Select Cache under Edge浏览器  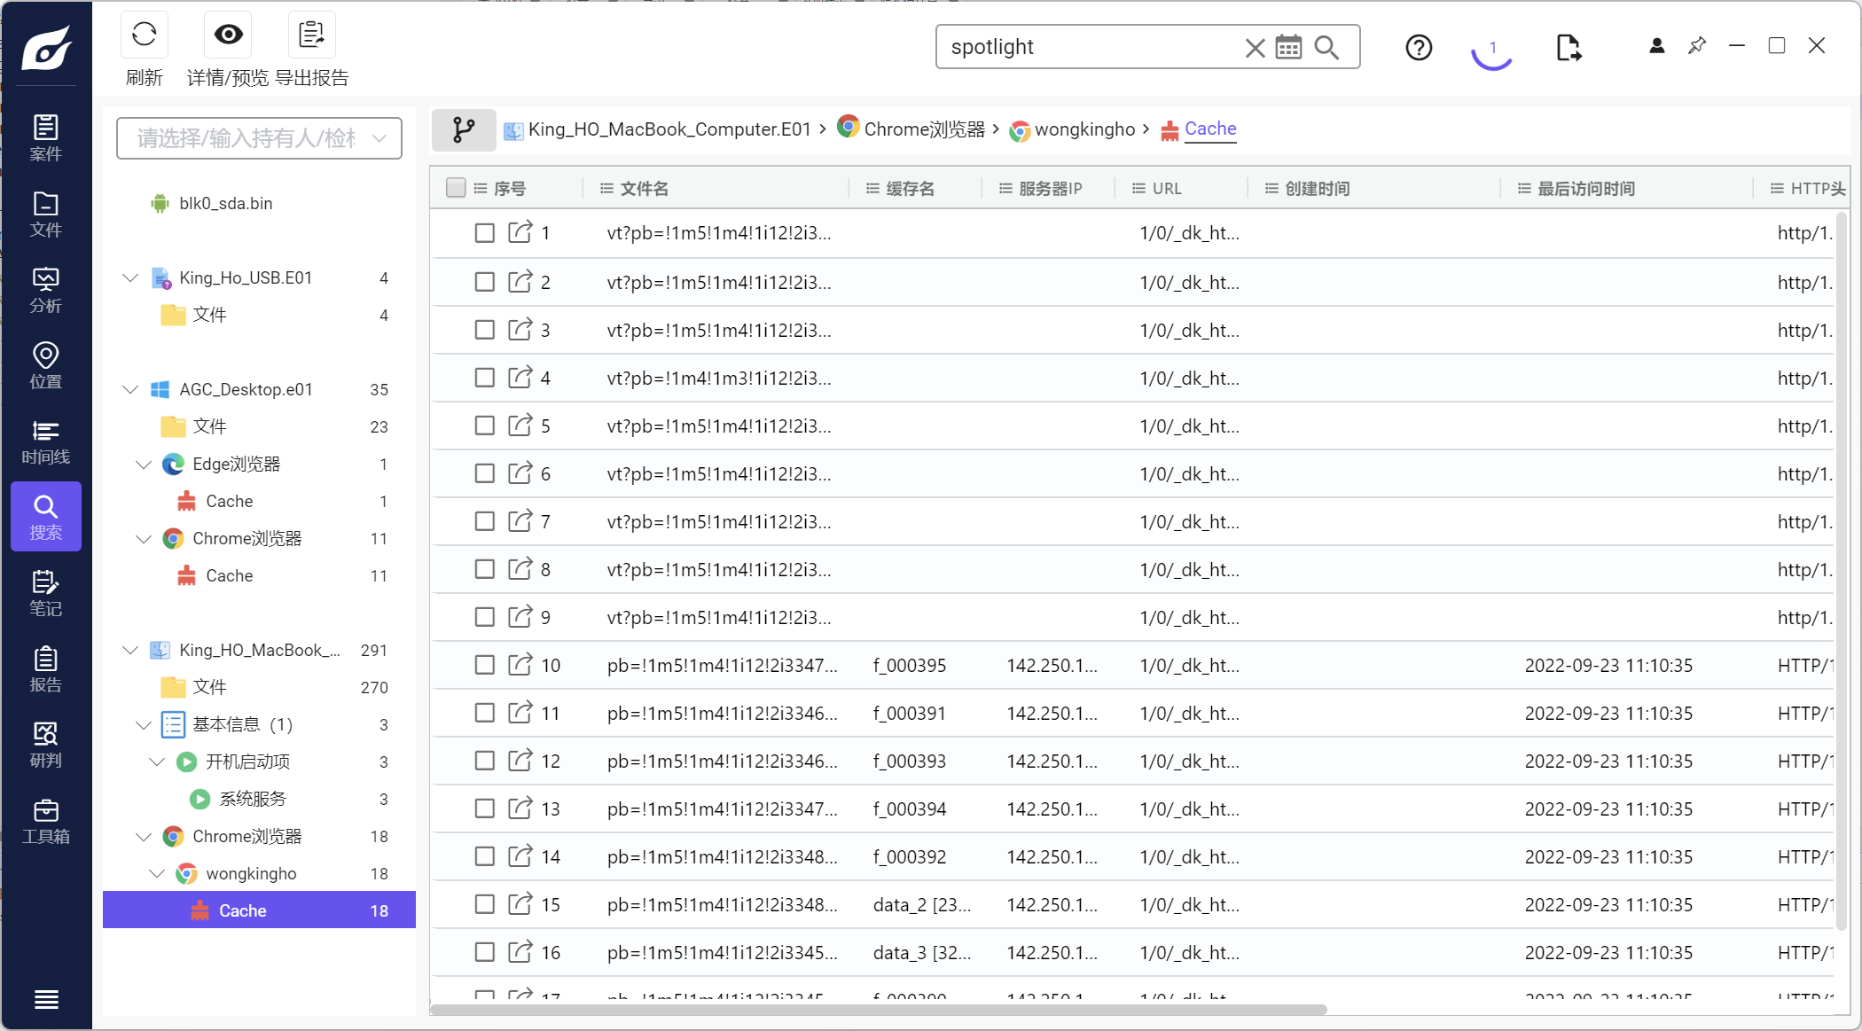[x=229, y=501]
